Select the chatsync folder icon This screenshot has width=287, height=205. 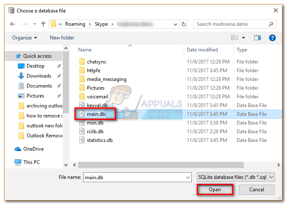82,62
